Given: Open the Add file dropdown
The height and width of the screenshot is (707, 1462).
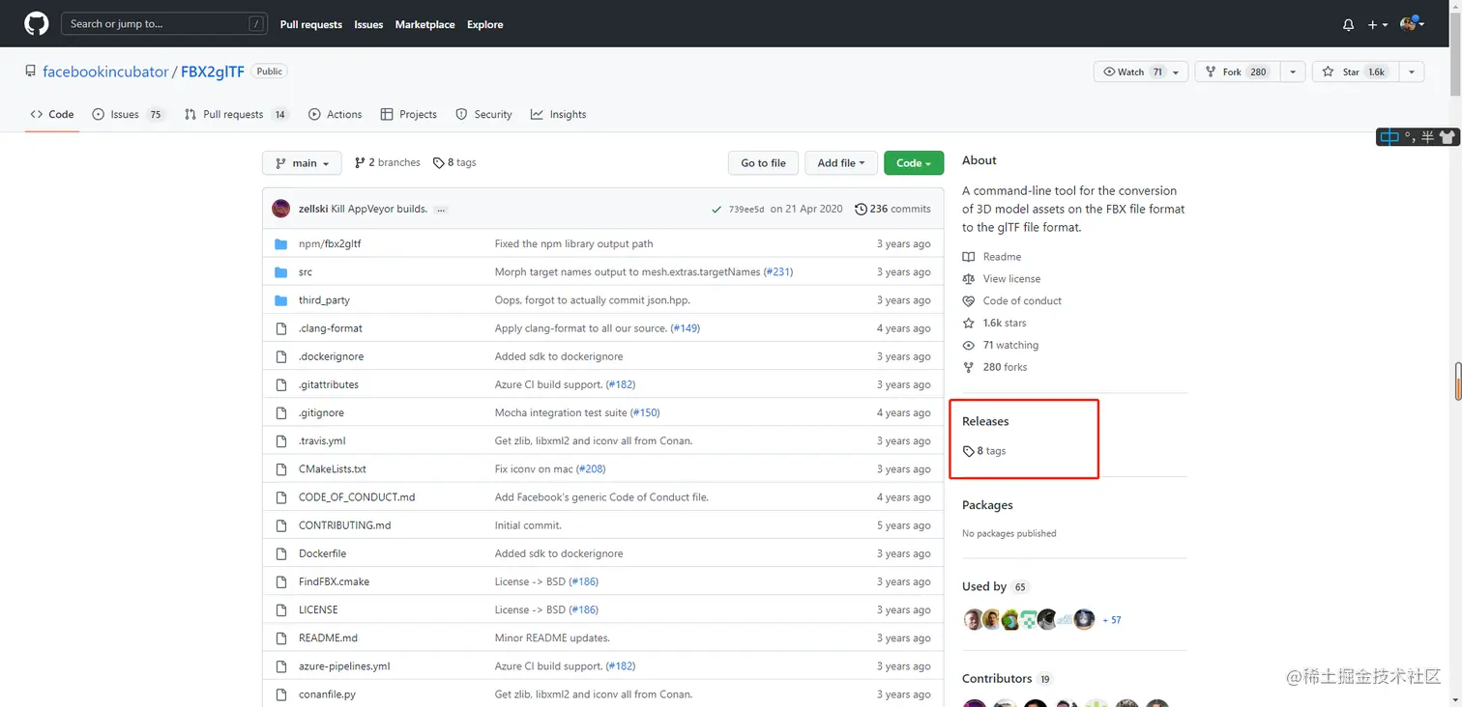Looking at the screenshot, I should [x=841, y=163].
